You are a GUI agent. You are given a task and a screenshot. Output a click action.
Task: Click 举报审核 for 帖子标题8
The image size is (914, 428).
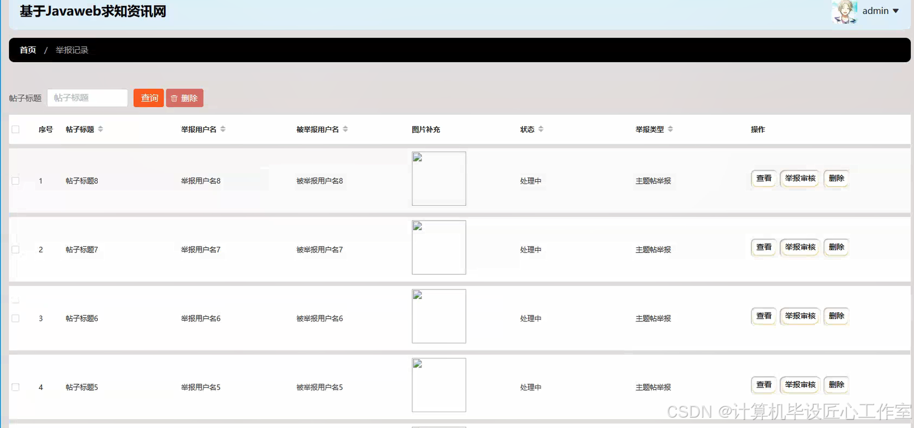click(800, 179)
